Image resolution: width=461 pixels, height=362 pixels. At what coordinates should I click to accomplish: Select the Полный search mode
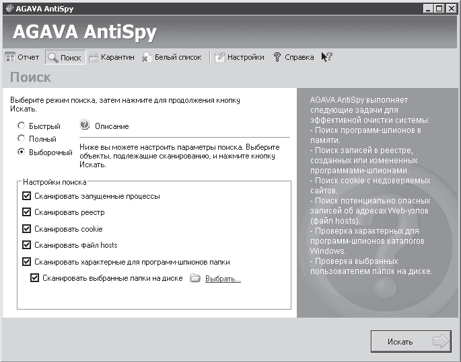click(x=22, y=138)
